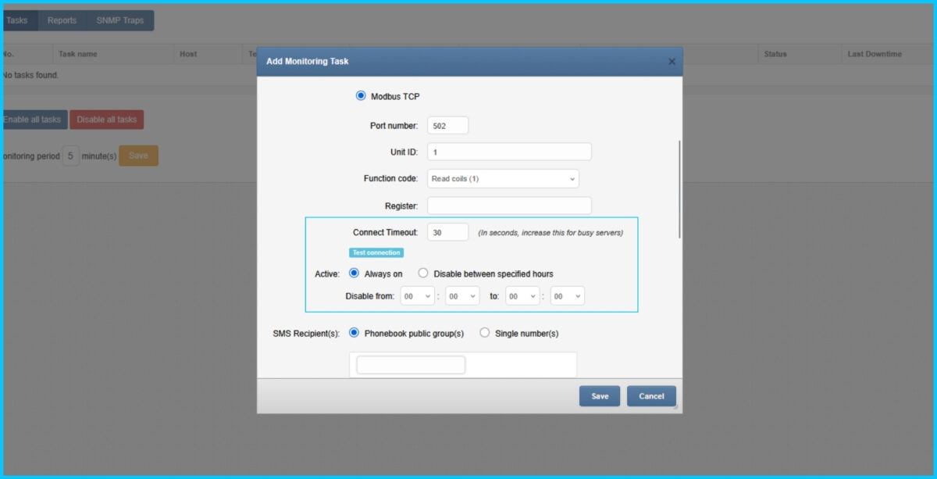
Task: Click the Test connection button
Action: click(x=376, y=252)
